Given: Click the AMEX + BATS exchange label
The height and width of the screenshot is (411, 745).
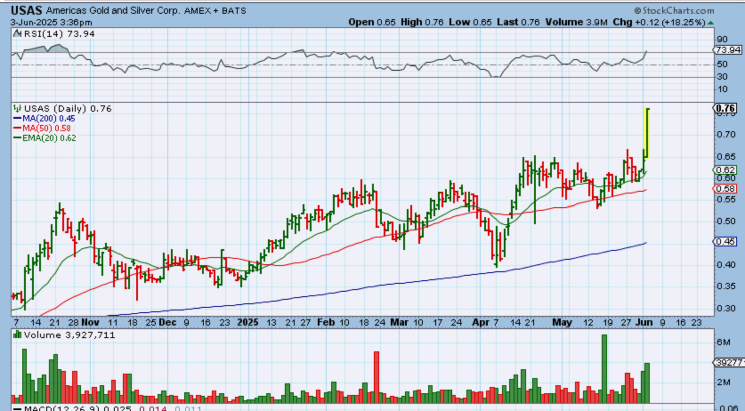Looking at the screenshot, I should [x=215, y=10].
